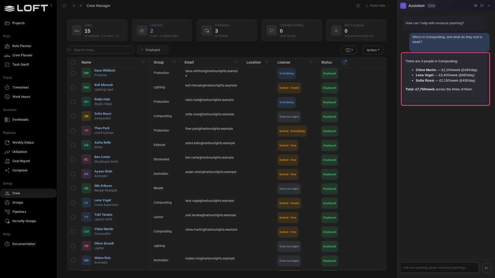This screenshot has height=278, width=495.
Task: Click the Assistant message input box
Action: tap(440, 268)
